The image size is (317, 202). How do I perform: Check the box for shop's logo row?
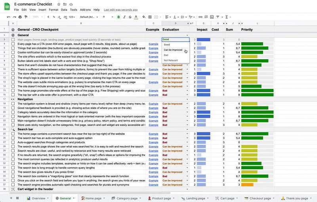(x=13, y=78)
